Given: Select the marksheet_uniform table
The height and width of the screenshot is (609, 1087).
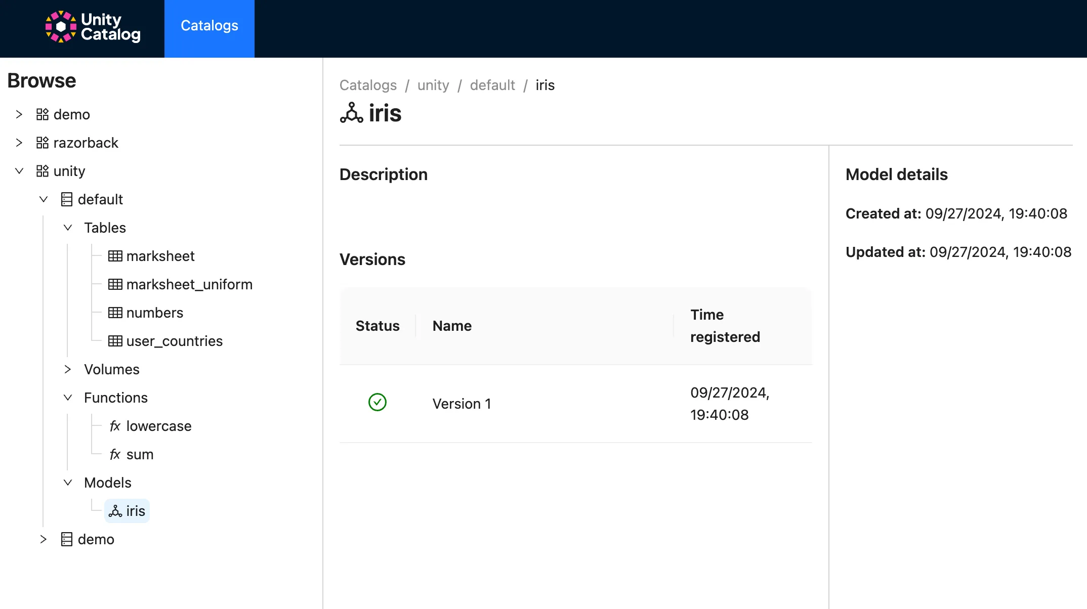Looking at the screenshot, I should [x=189, y=285].
